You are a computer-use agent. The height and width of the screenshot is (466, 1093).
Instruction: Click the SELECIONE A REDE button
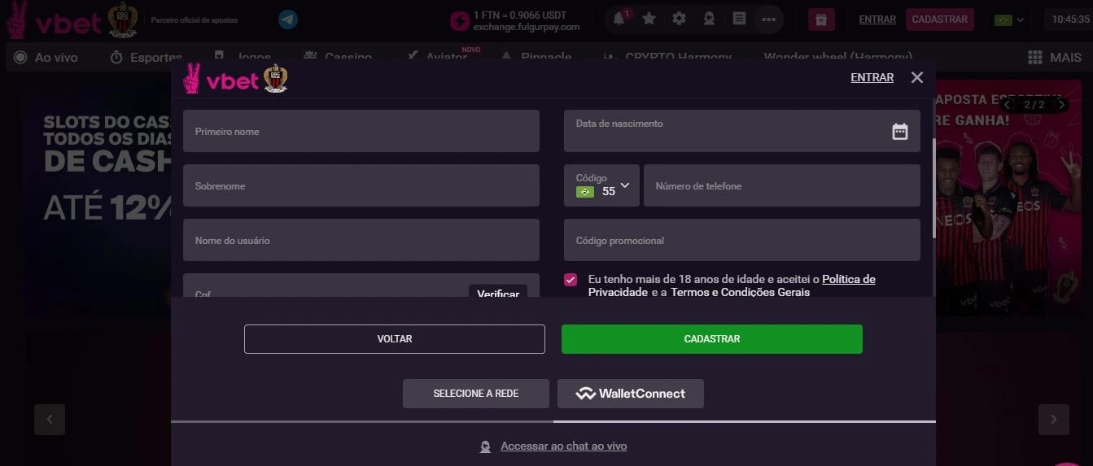click(476, 394)
